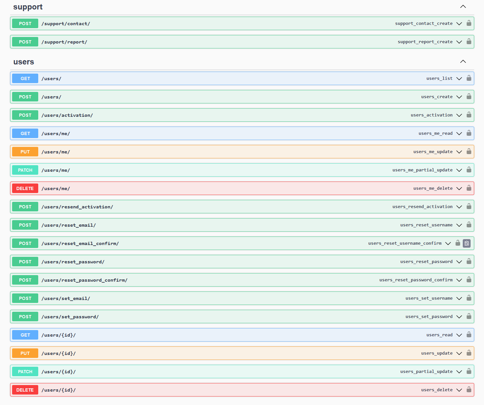Click the users_set_password operation id
The width and height of the screenshot is (484, 405).
tap(429, 317)
